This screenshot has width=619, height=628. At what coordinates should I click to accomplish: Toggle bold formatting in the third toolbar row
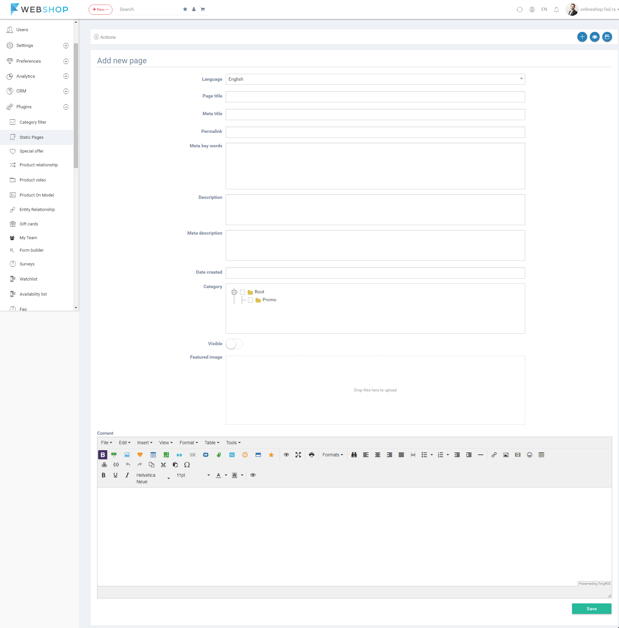point(104,475)
